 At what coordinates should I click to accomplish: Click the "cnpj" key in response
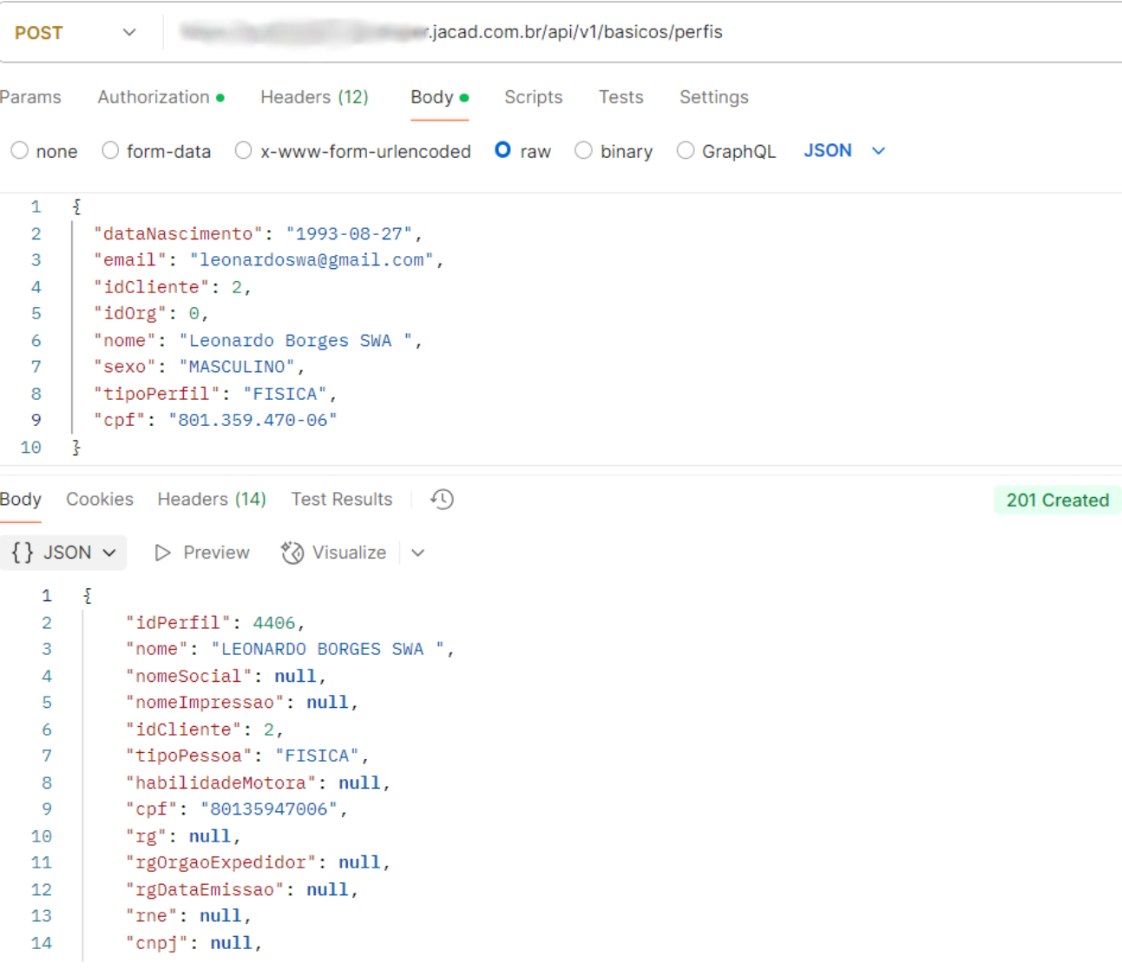click(x=157, y=943)
